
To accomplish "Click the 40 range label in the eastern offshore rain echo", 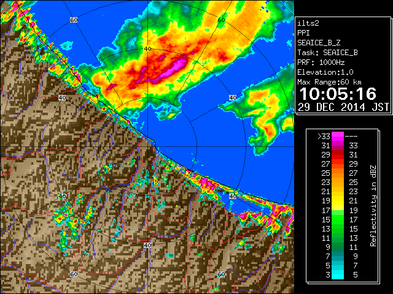I will click(x=233, y=98).
